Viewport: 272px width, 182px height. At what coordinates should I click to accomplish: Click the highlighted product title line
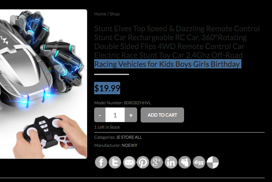pyautogui.click(x=167, y=64)
